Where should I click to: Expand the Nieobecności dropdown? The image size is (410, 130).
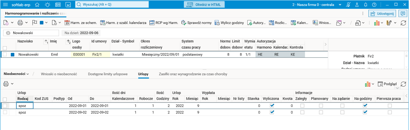pyautogui.click(x=16, y=74)
